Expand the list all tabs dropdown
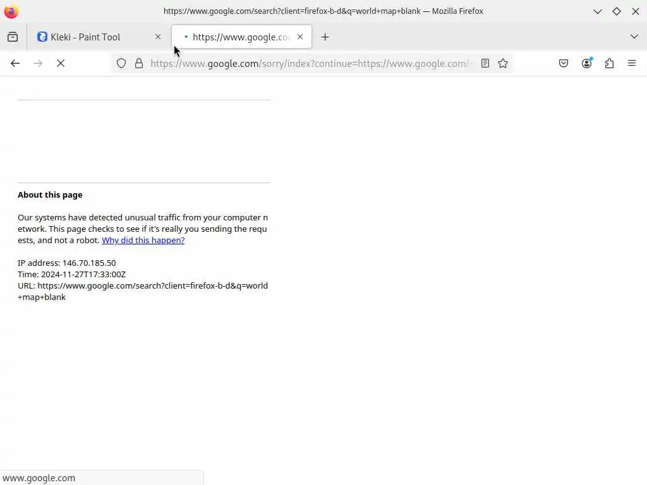Screen dimensions: 647x485 click(634, 37)
